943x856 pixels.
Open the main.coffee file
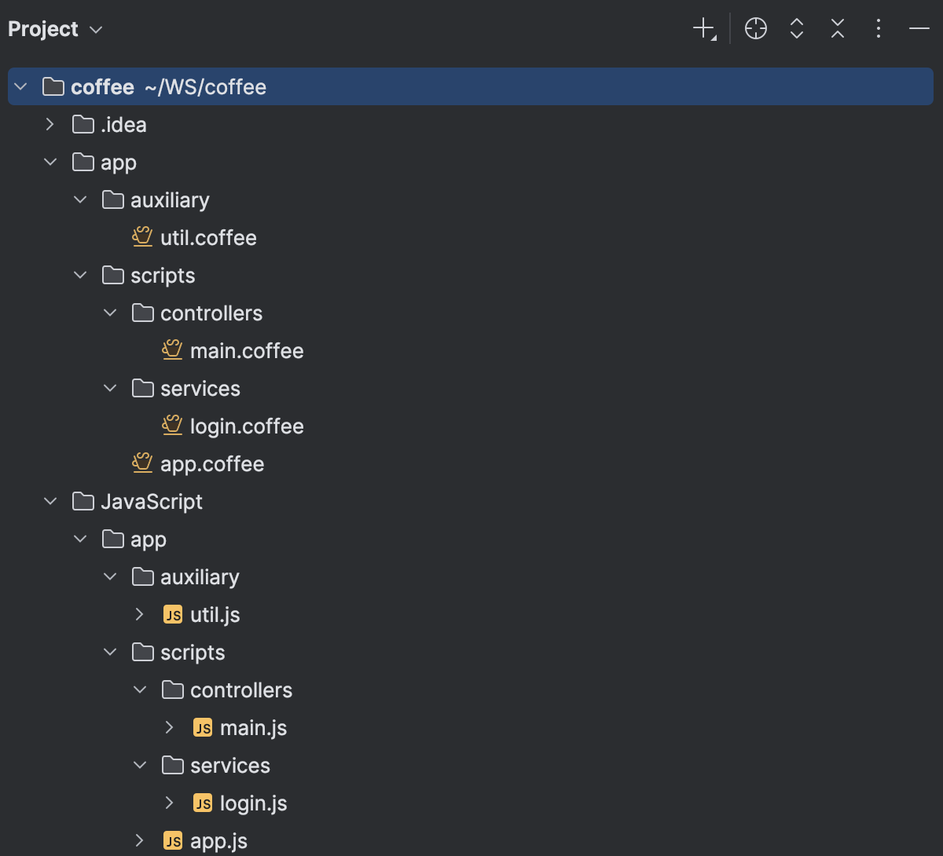(x=248, y=350)
